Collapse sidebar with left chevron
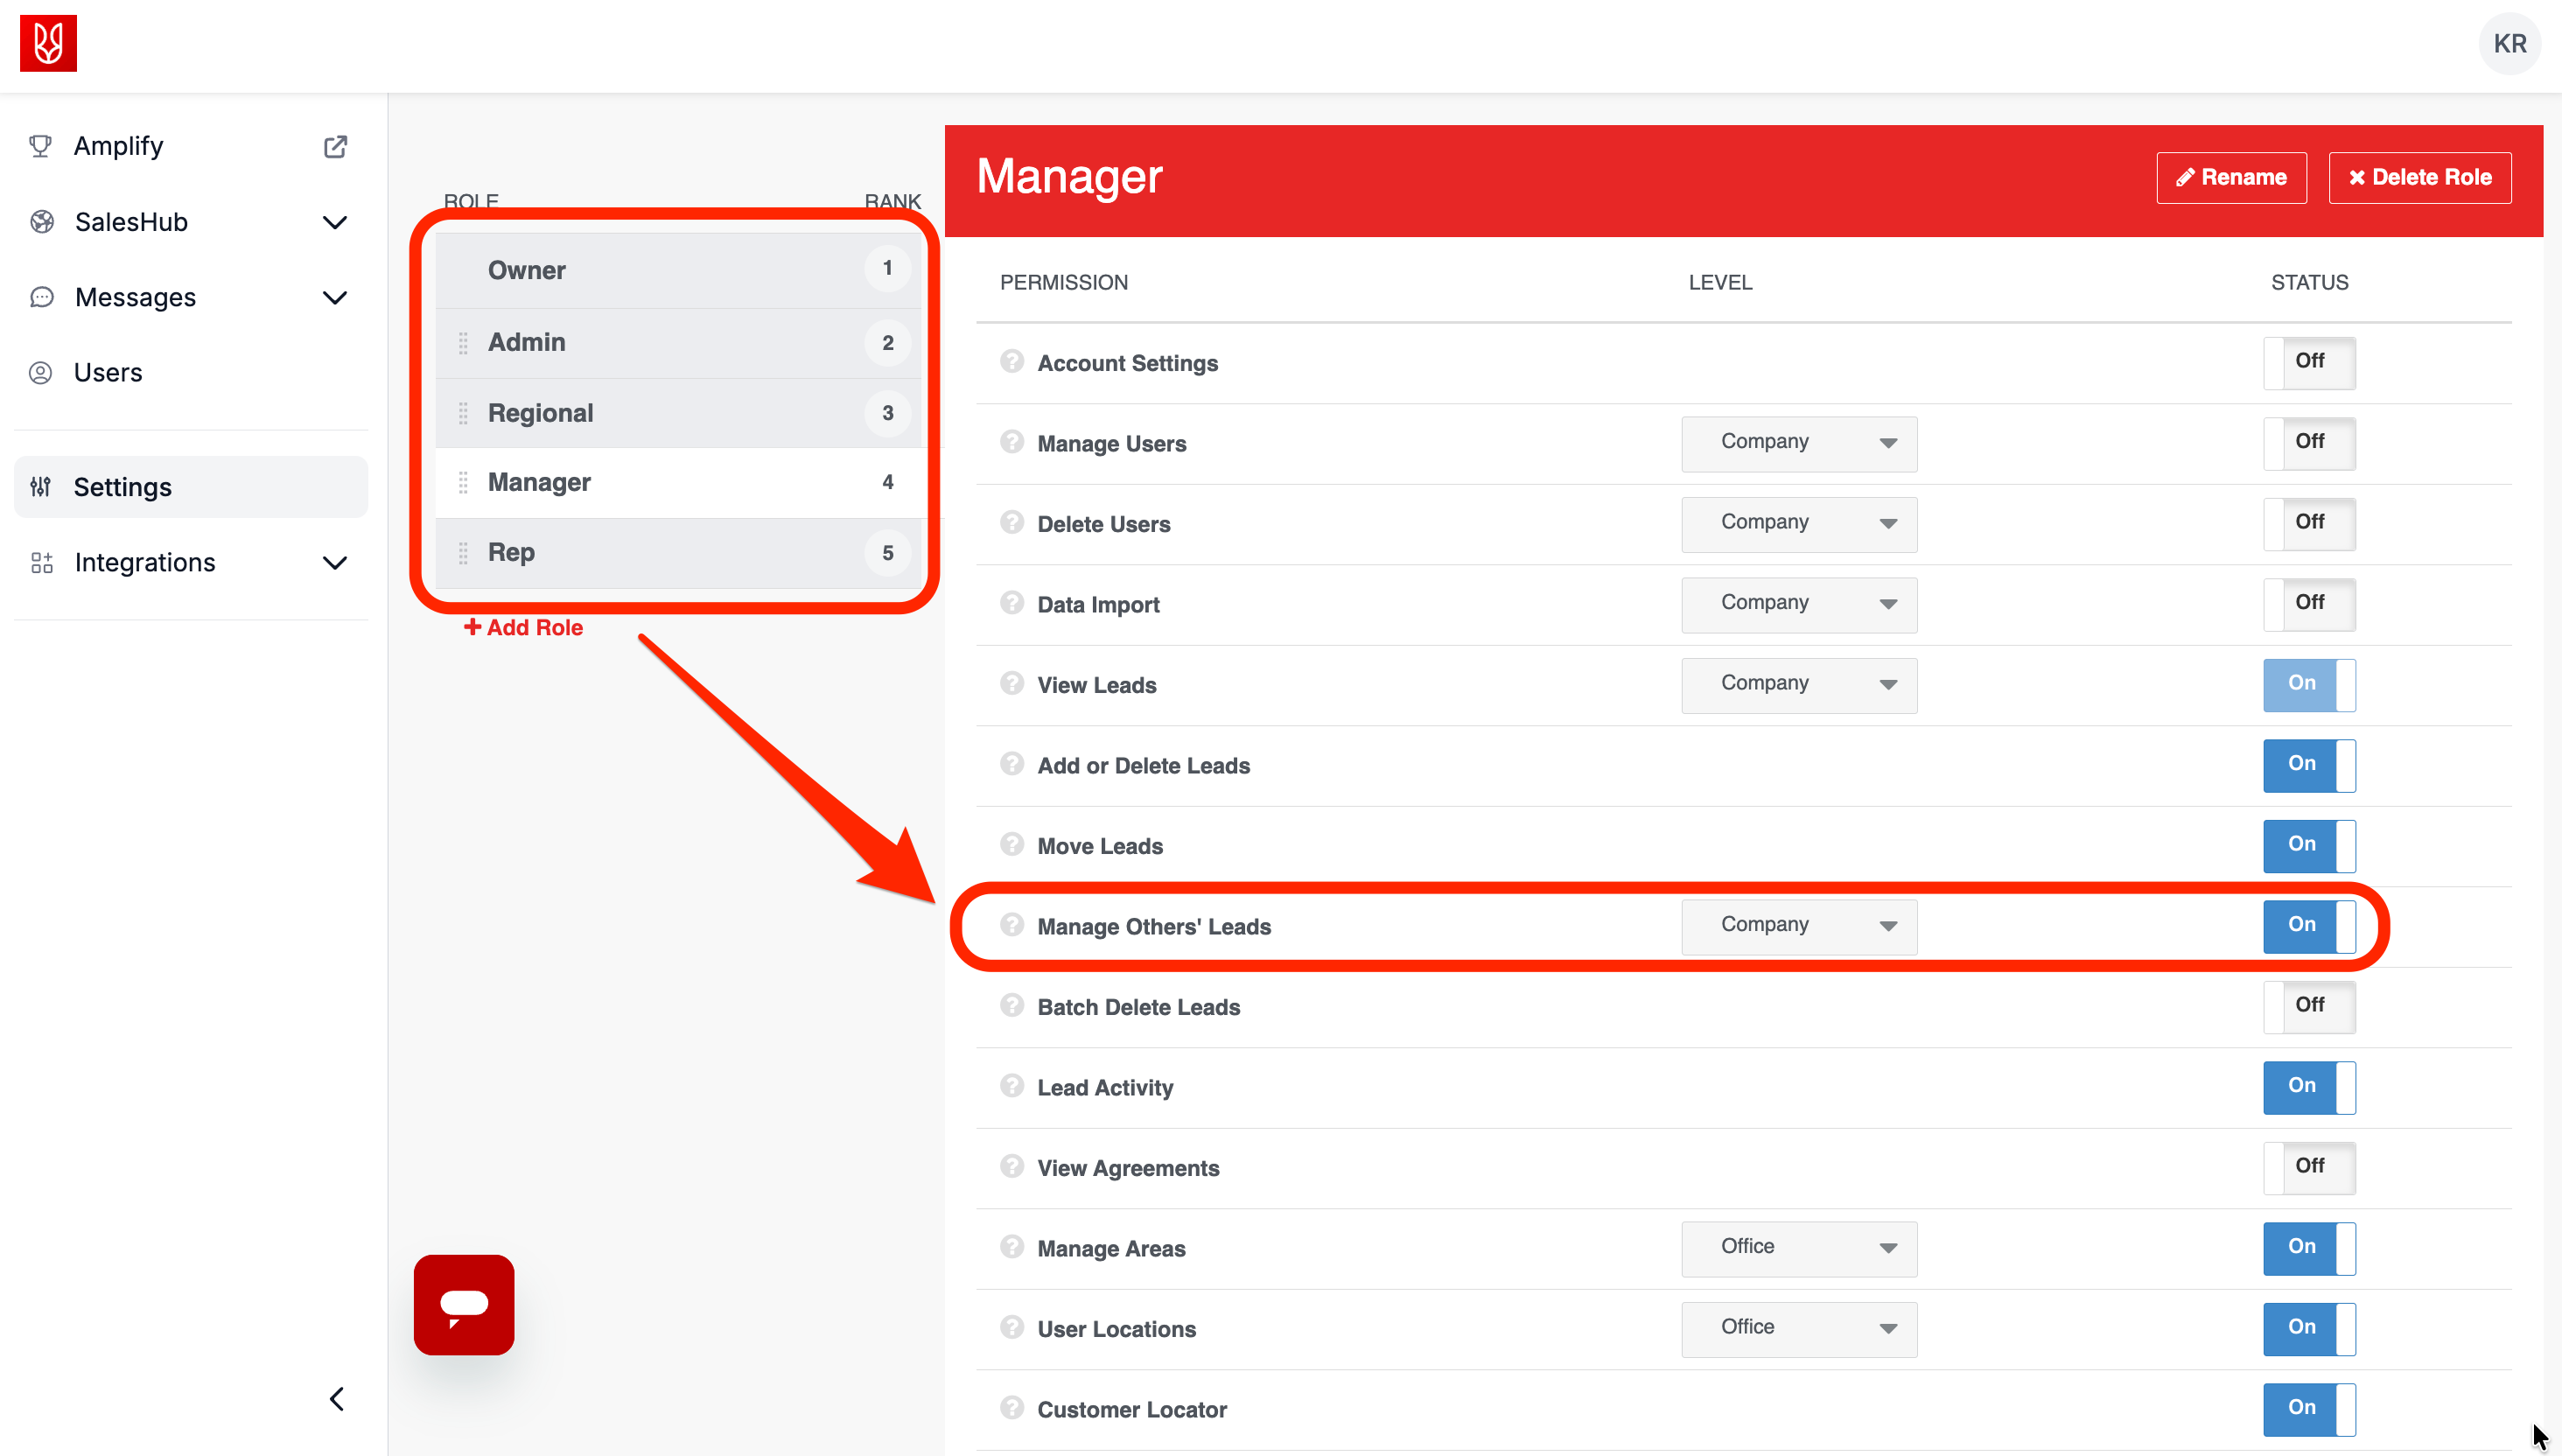The height and width of the screenshot is (1456, 2562). (x=337, y=1399)
